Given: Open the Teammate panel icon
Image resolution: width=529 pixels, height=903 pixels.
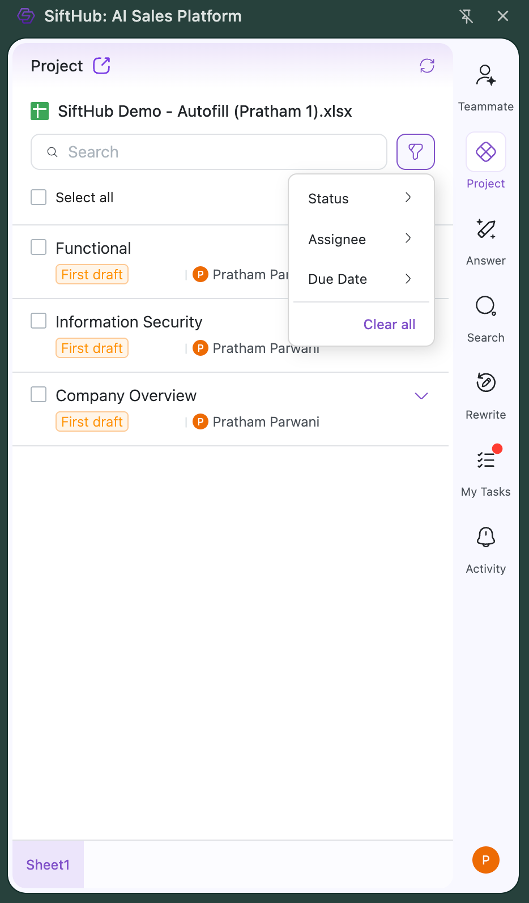Looking at the screenshot, I should click(x=485, y=76).
